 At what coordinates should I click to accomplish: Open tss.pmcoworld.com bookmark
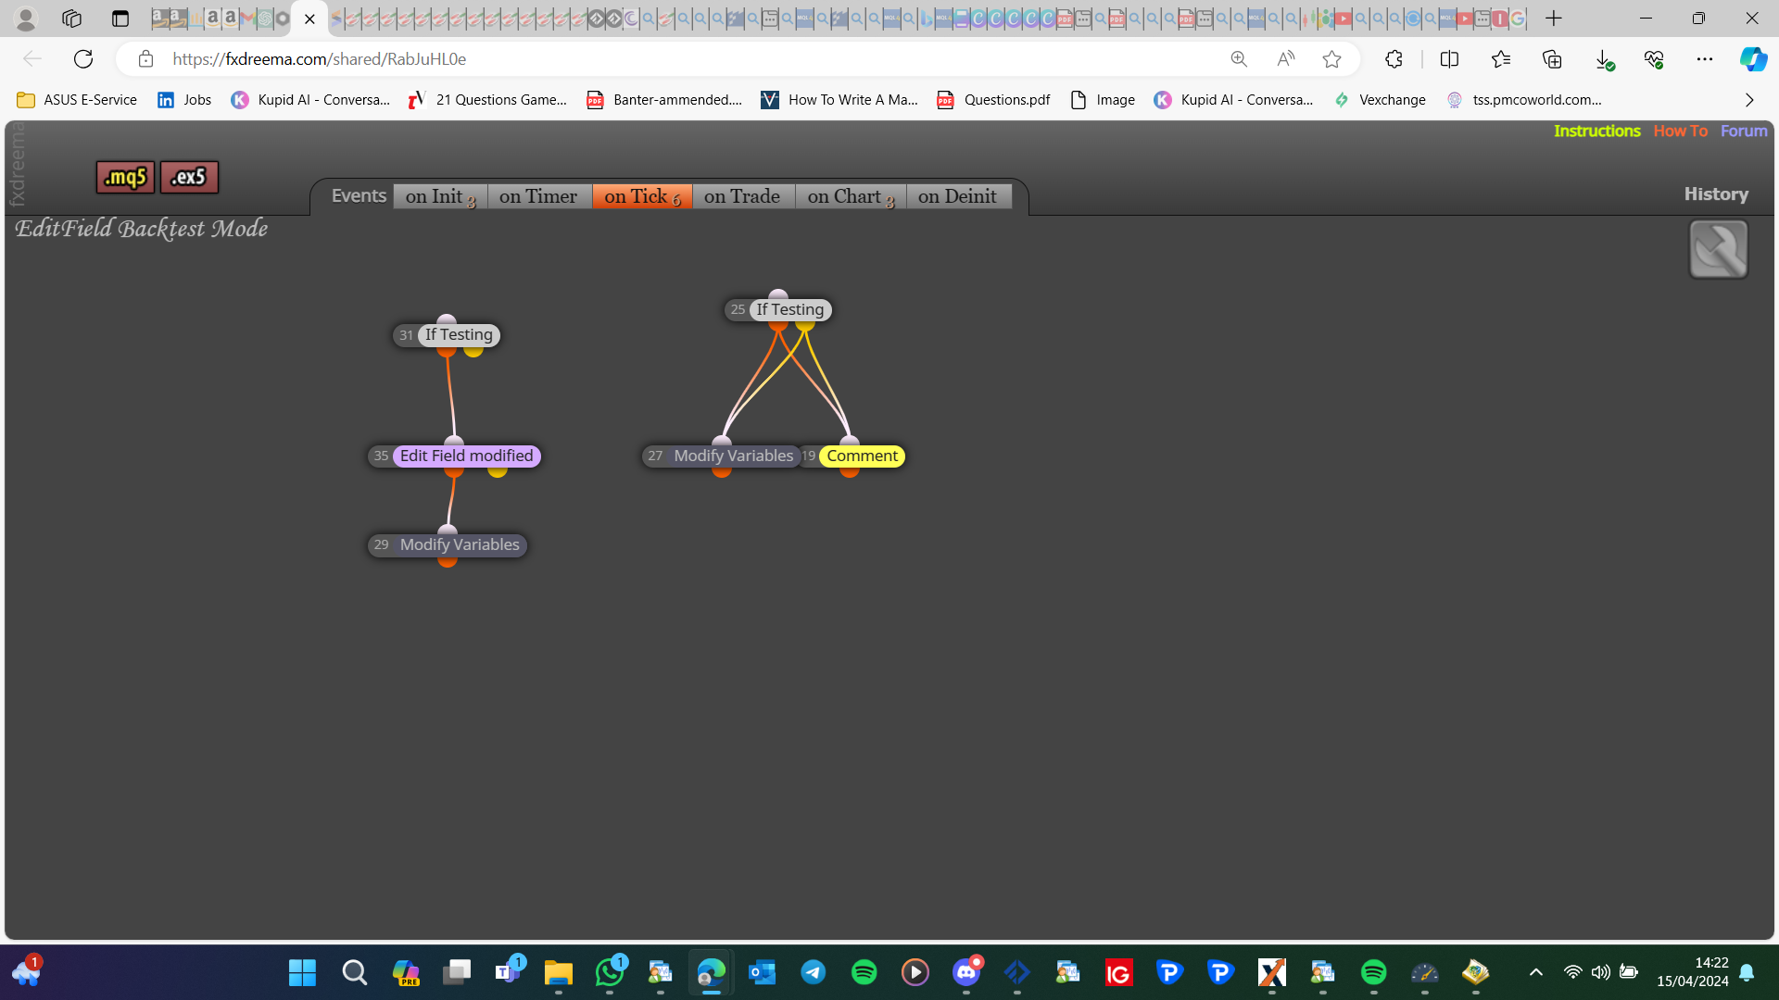point(1524,100)
